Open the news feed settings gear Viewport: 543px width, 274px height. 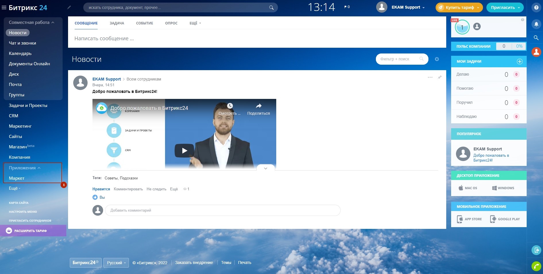(x=437, y=59)
